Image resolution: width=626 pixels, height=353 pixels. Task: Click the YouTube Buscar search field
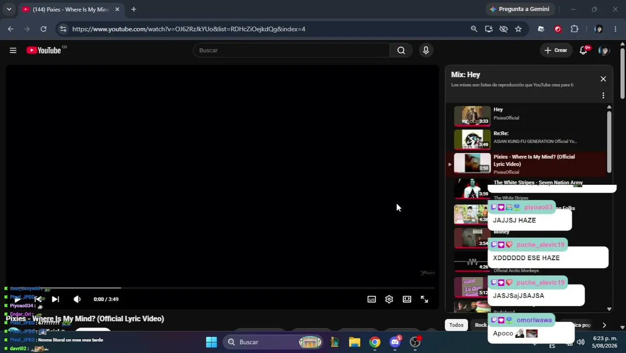(291, 50)
